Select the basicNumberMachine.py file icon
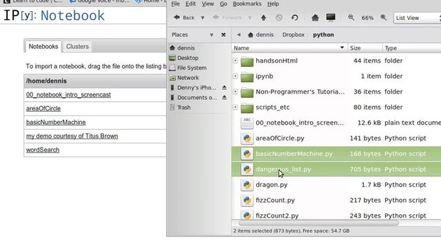 click(x=247, y=154)
